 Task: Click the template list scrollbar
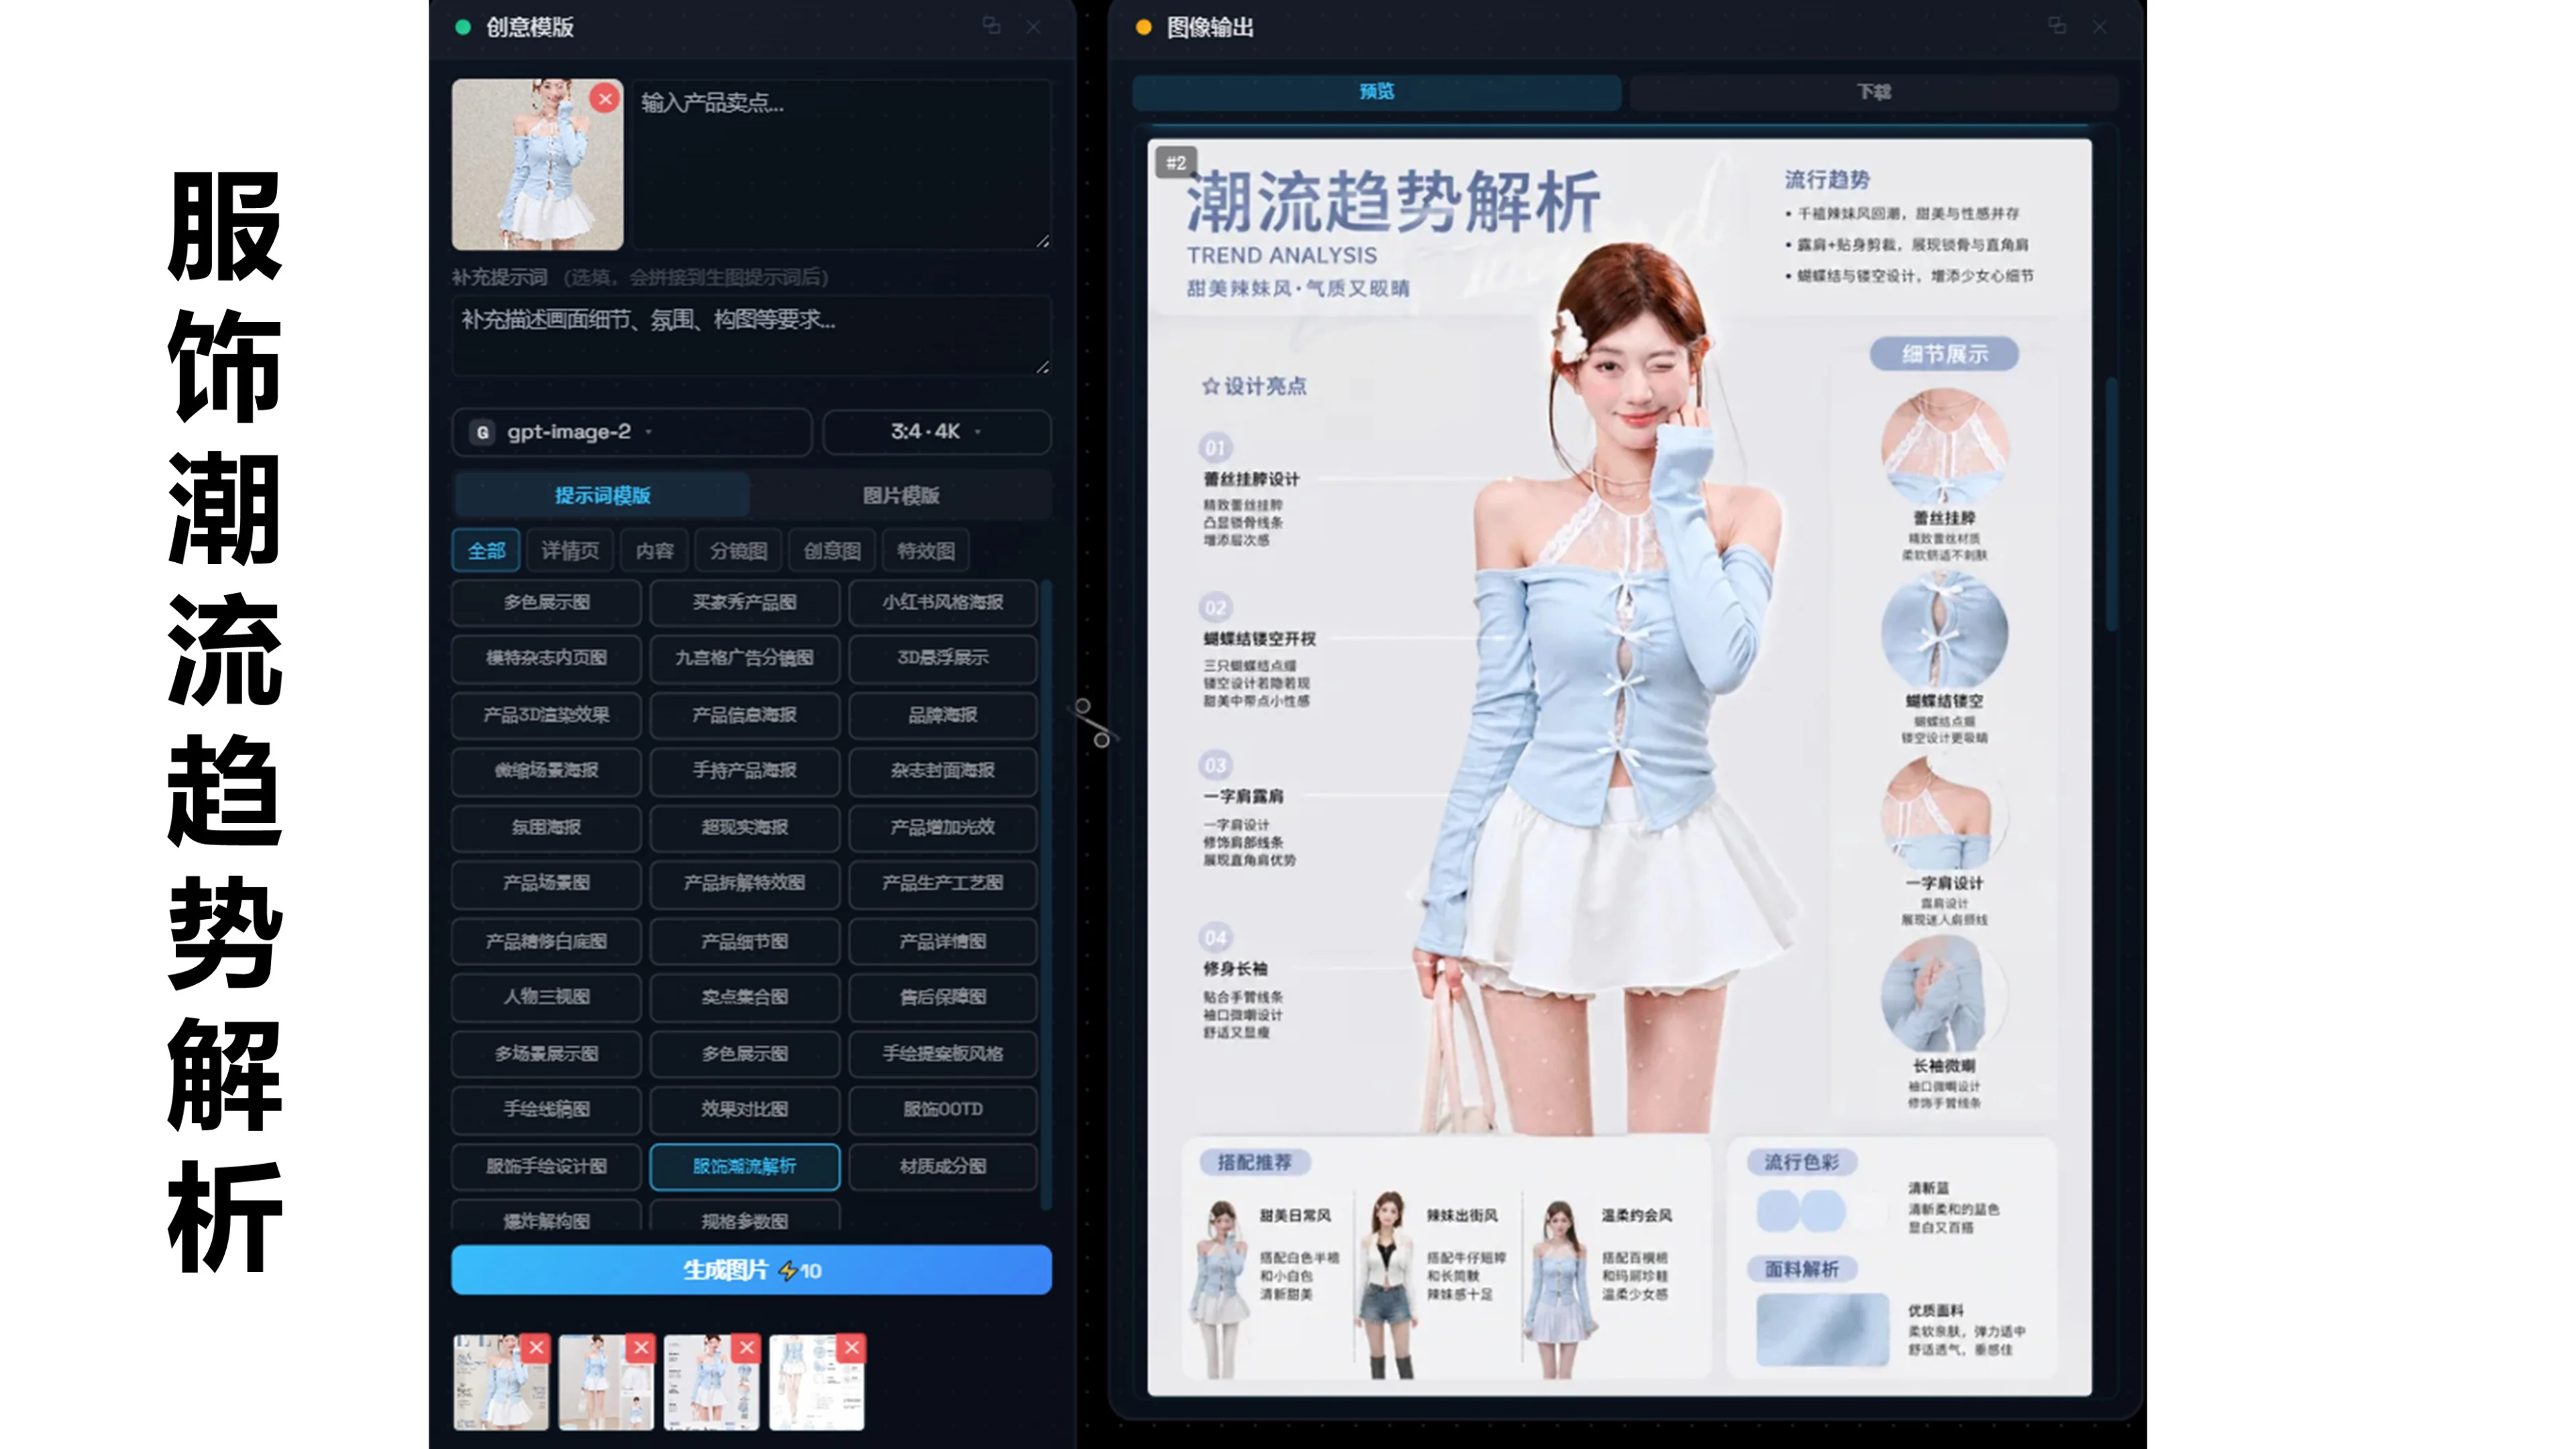click(x=1046, y=895)
